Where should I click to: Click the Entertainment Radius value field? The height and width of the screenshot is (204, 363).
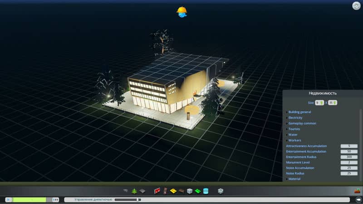348,157
